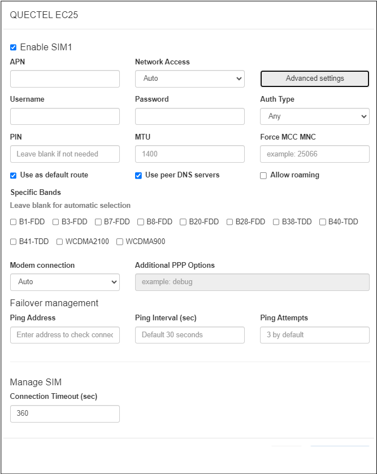Screen dimensions: 377x474
Task: Click the Advanced settings button
Action: 314,79
